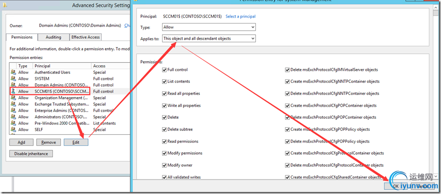
Task: Select the Enterprise Admins principal entry
Action: pos(69,111)
